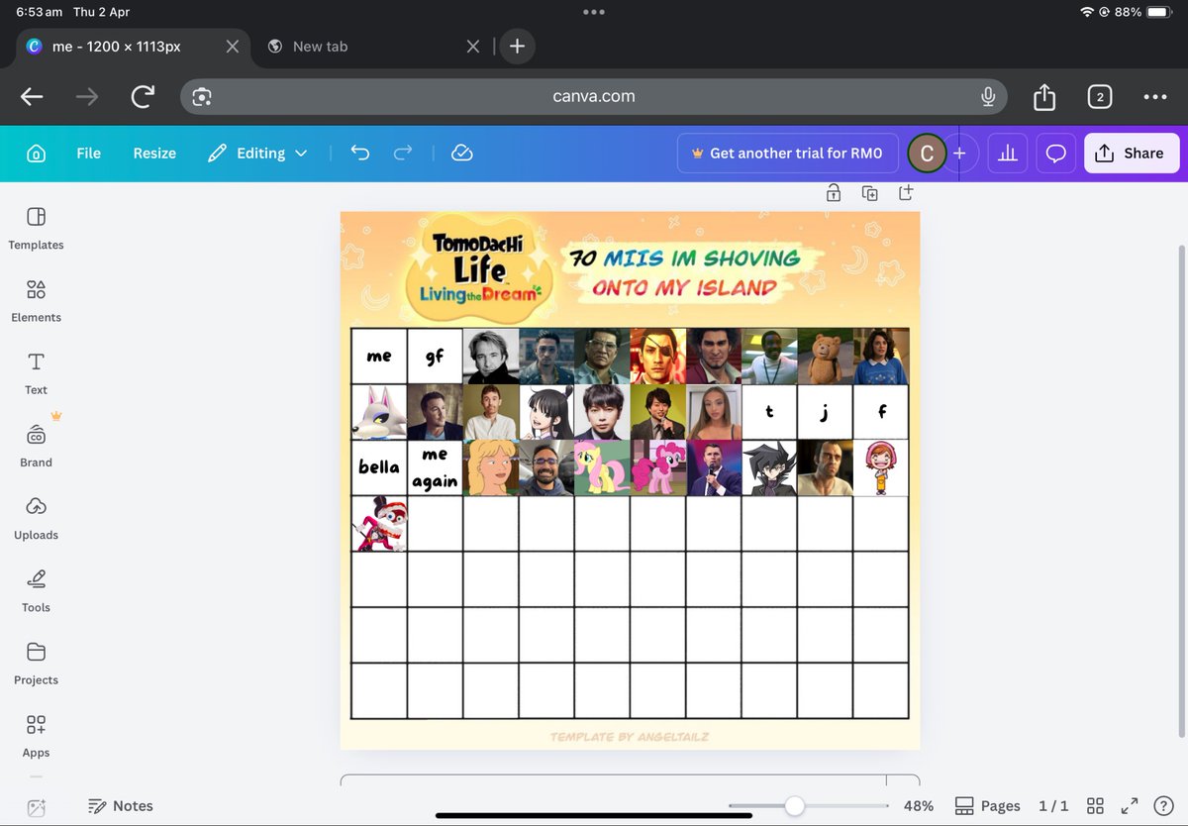Select the teddy bear image

click(x=825, y=357)
